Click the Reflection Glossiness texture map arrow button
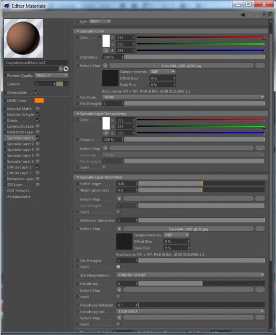The height and width of the screenshot is (335, 276). 119,229
